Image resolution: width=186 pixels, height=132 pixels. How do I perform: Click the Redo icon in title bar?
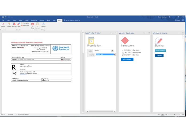pyautogui.click(x=9, y=17)
